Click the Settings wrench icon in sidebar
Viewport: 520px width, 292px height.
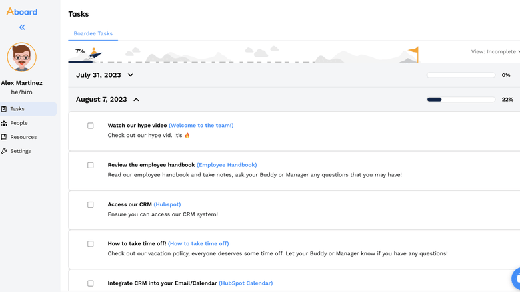pos(4,151)
